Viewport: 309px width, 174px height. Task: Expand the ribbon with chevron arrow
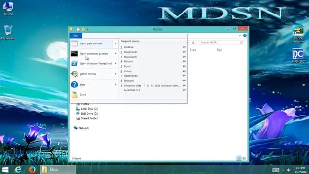pyautogui.click(x=240, y=36)
